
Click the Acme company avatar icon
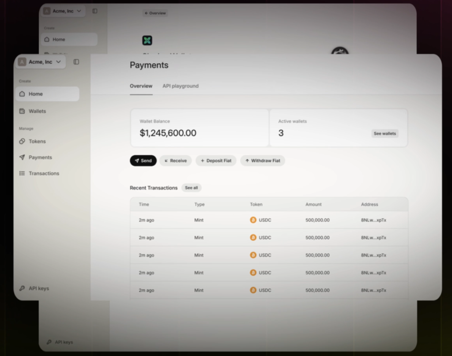(x=22, y=62)
